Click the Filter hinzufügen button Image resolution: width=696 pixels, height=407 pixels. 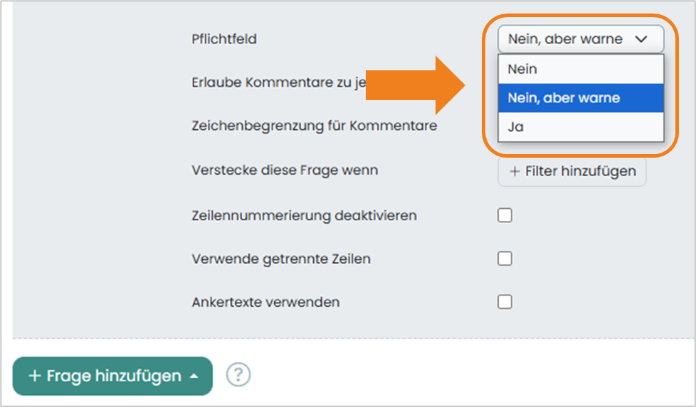tap(571, 171)
